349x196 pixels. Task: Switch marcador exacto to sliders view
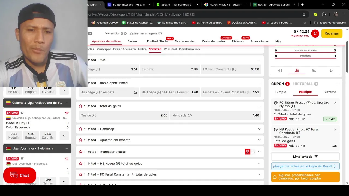pyautogui.click(x=253, y=152)
